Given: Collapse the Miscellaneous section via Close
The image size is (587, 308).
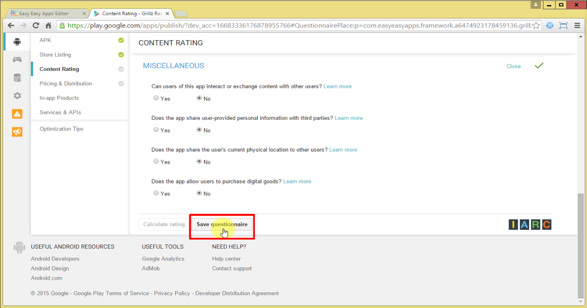Looking at the screenshot, I should 513,66.
